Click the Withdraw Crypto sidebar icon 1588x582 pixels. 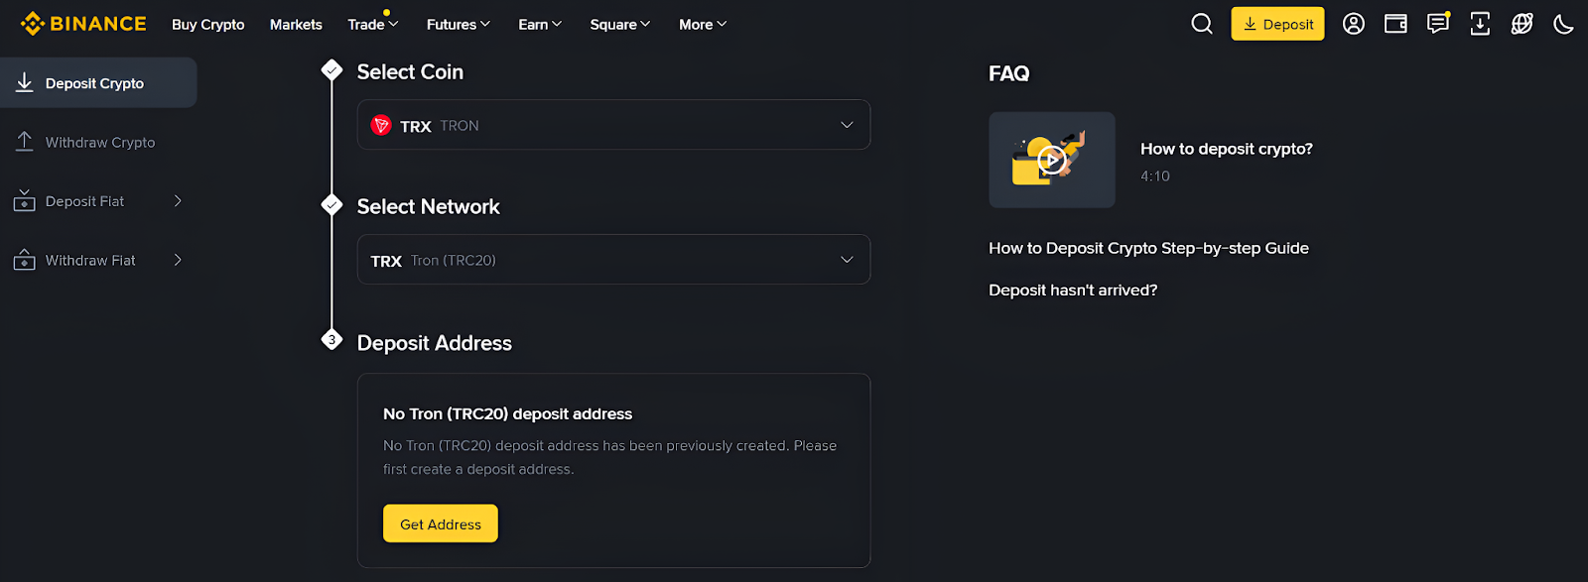tap(23, 142)
